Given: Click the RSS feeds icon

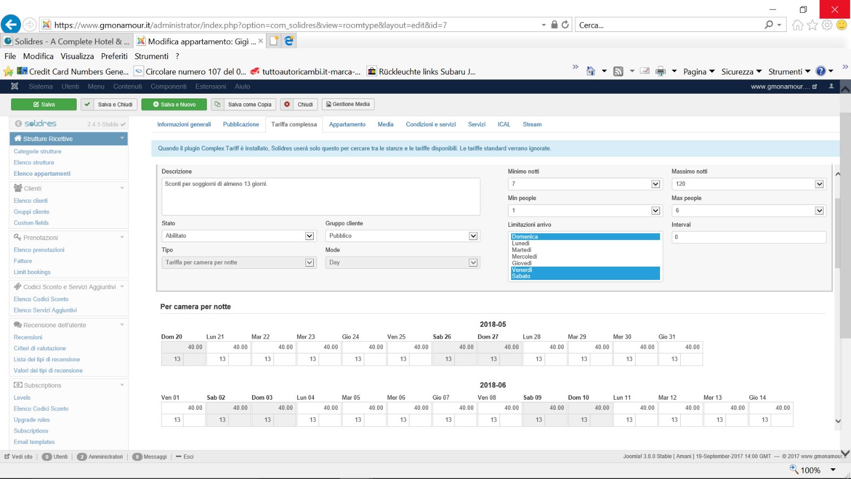Looking at the screenshot, I should tap(618, 71).
